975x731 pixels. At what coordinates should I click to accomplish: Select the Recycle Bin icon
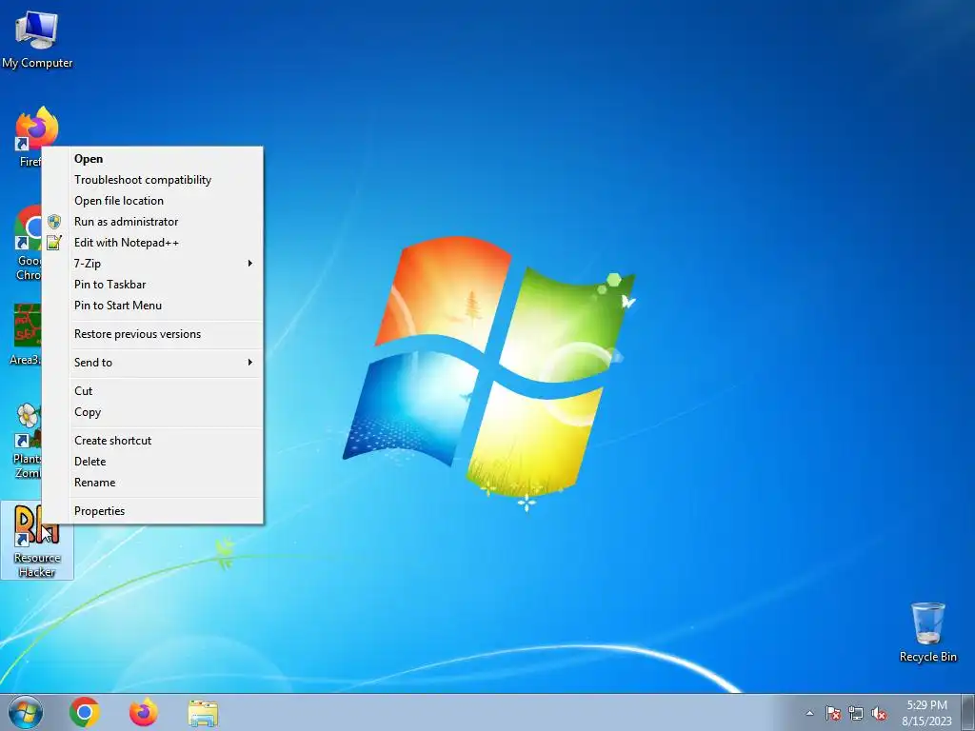[927, 632]
